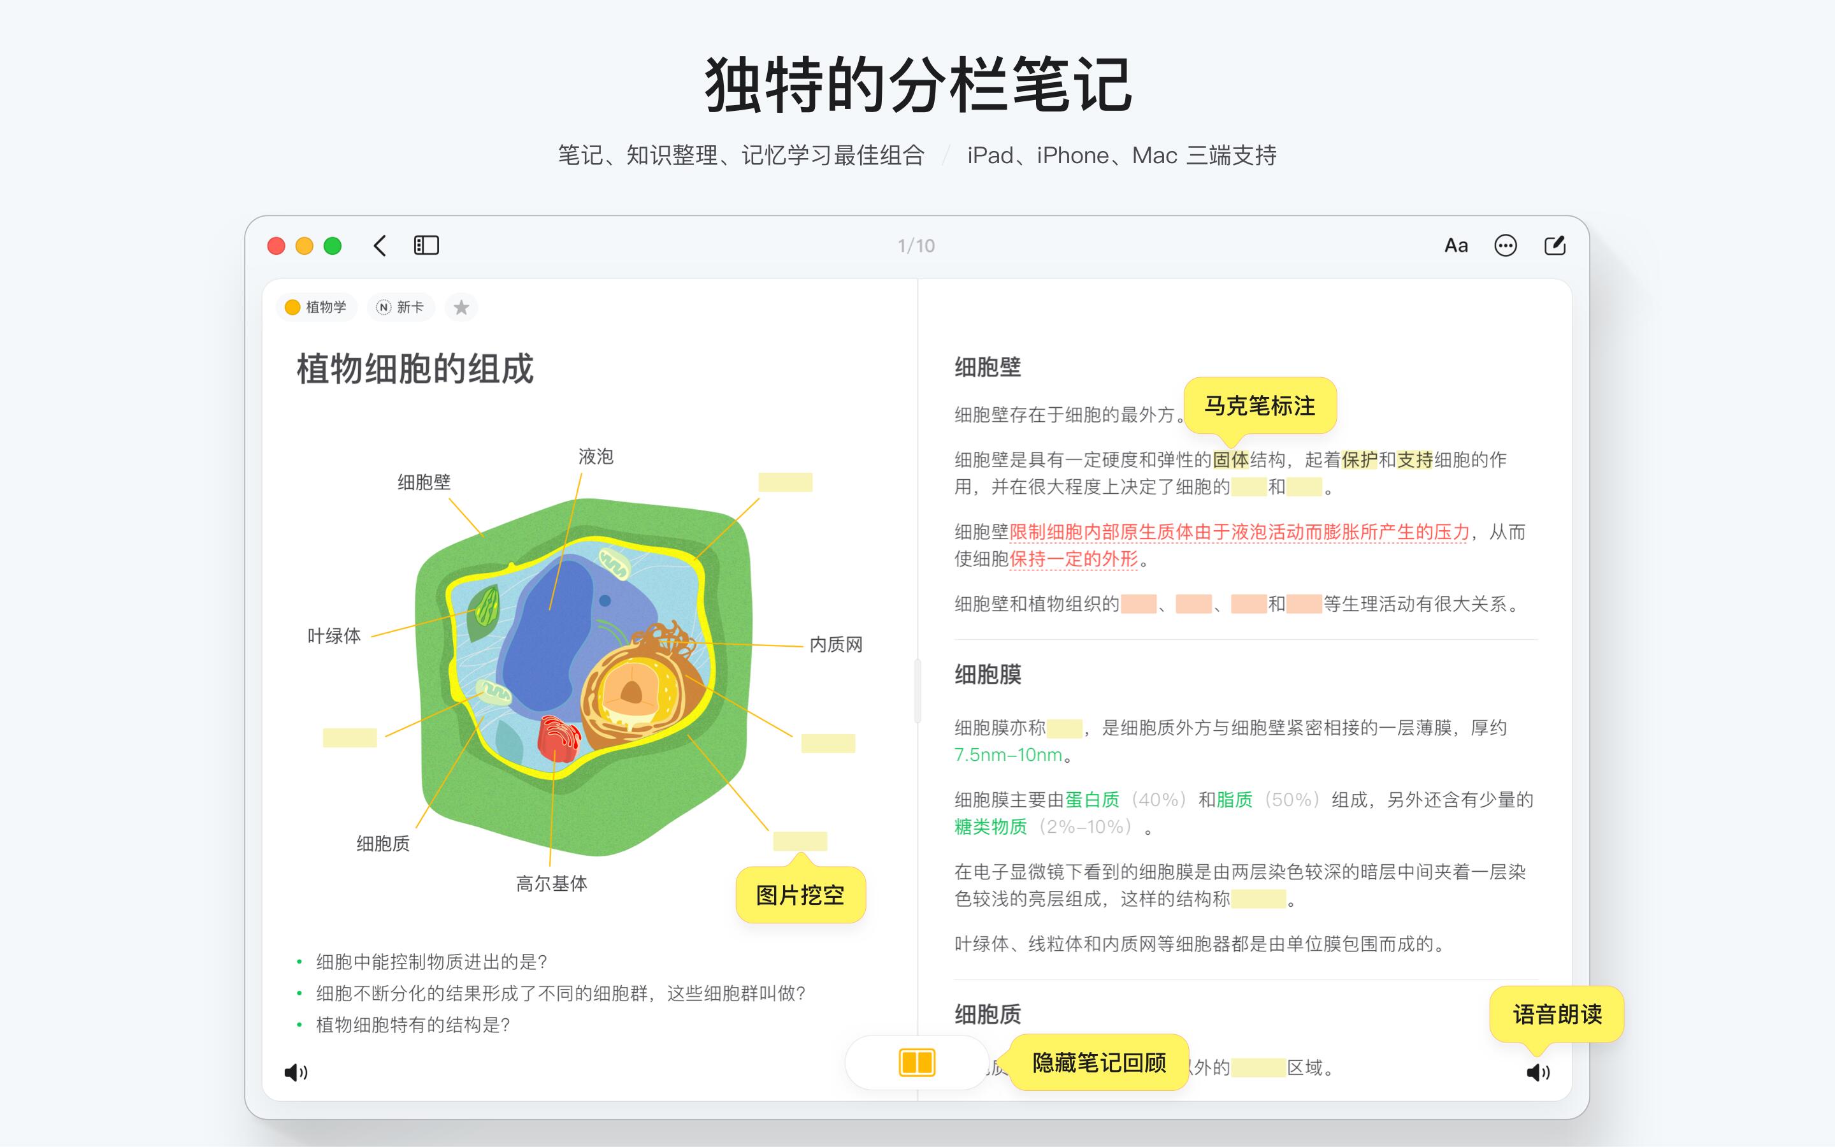
Task: Toggle the sidebar panel icon
Action: [426, 246]
